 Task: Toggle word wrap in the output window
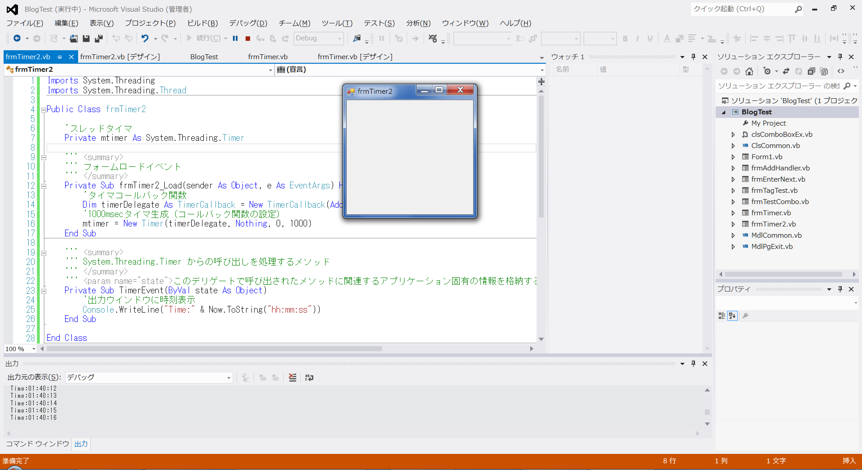coord(309,378)
